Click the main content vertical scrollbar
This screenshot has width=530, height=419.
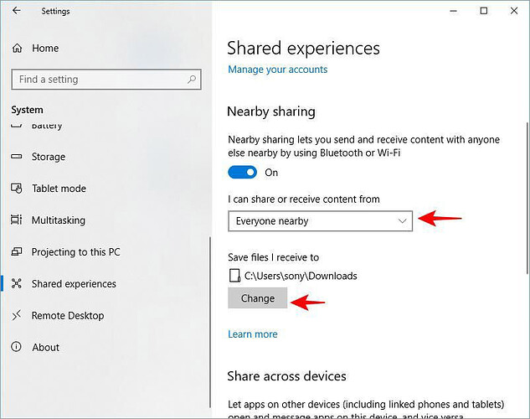(527, 198)
